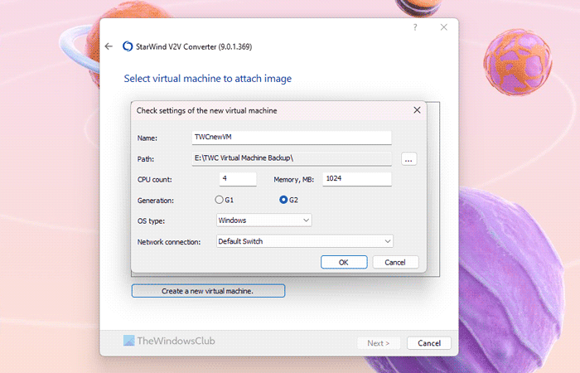Click Create a new virtual machine button
The image size is (580, 373).
coord(208,291)
